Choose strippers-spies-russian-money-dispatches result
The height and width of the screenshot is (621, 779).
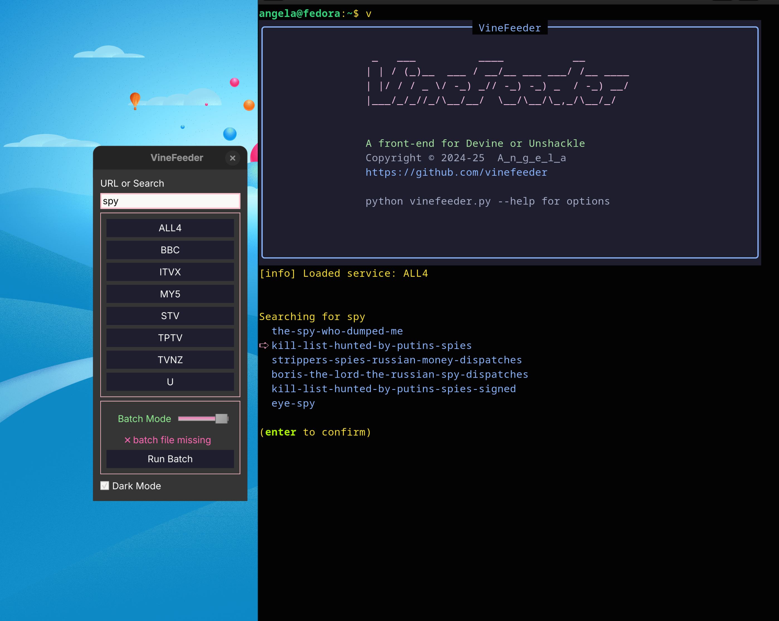[x=396, y=360]
